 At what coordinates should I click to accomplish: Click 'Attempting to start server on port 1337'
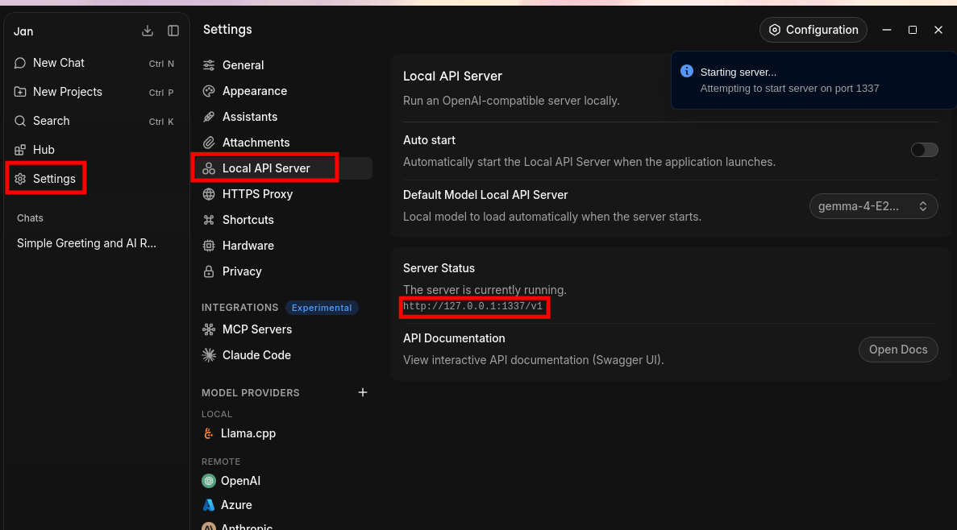(789, 89)
